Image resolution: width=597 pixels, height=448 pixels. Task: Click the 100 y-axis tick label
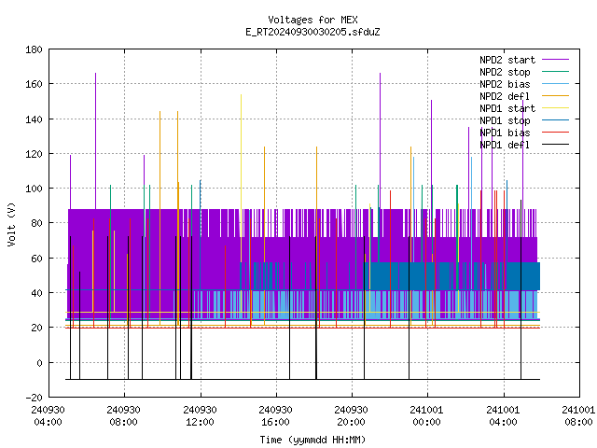pyautogui.click(x=34, y=189)
